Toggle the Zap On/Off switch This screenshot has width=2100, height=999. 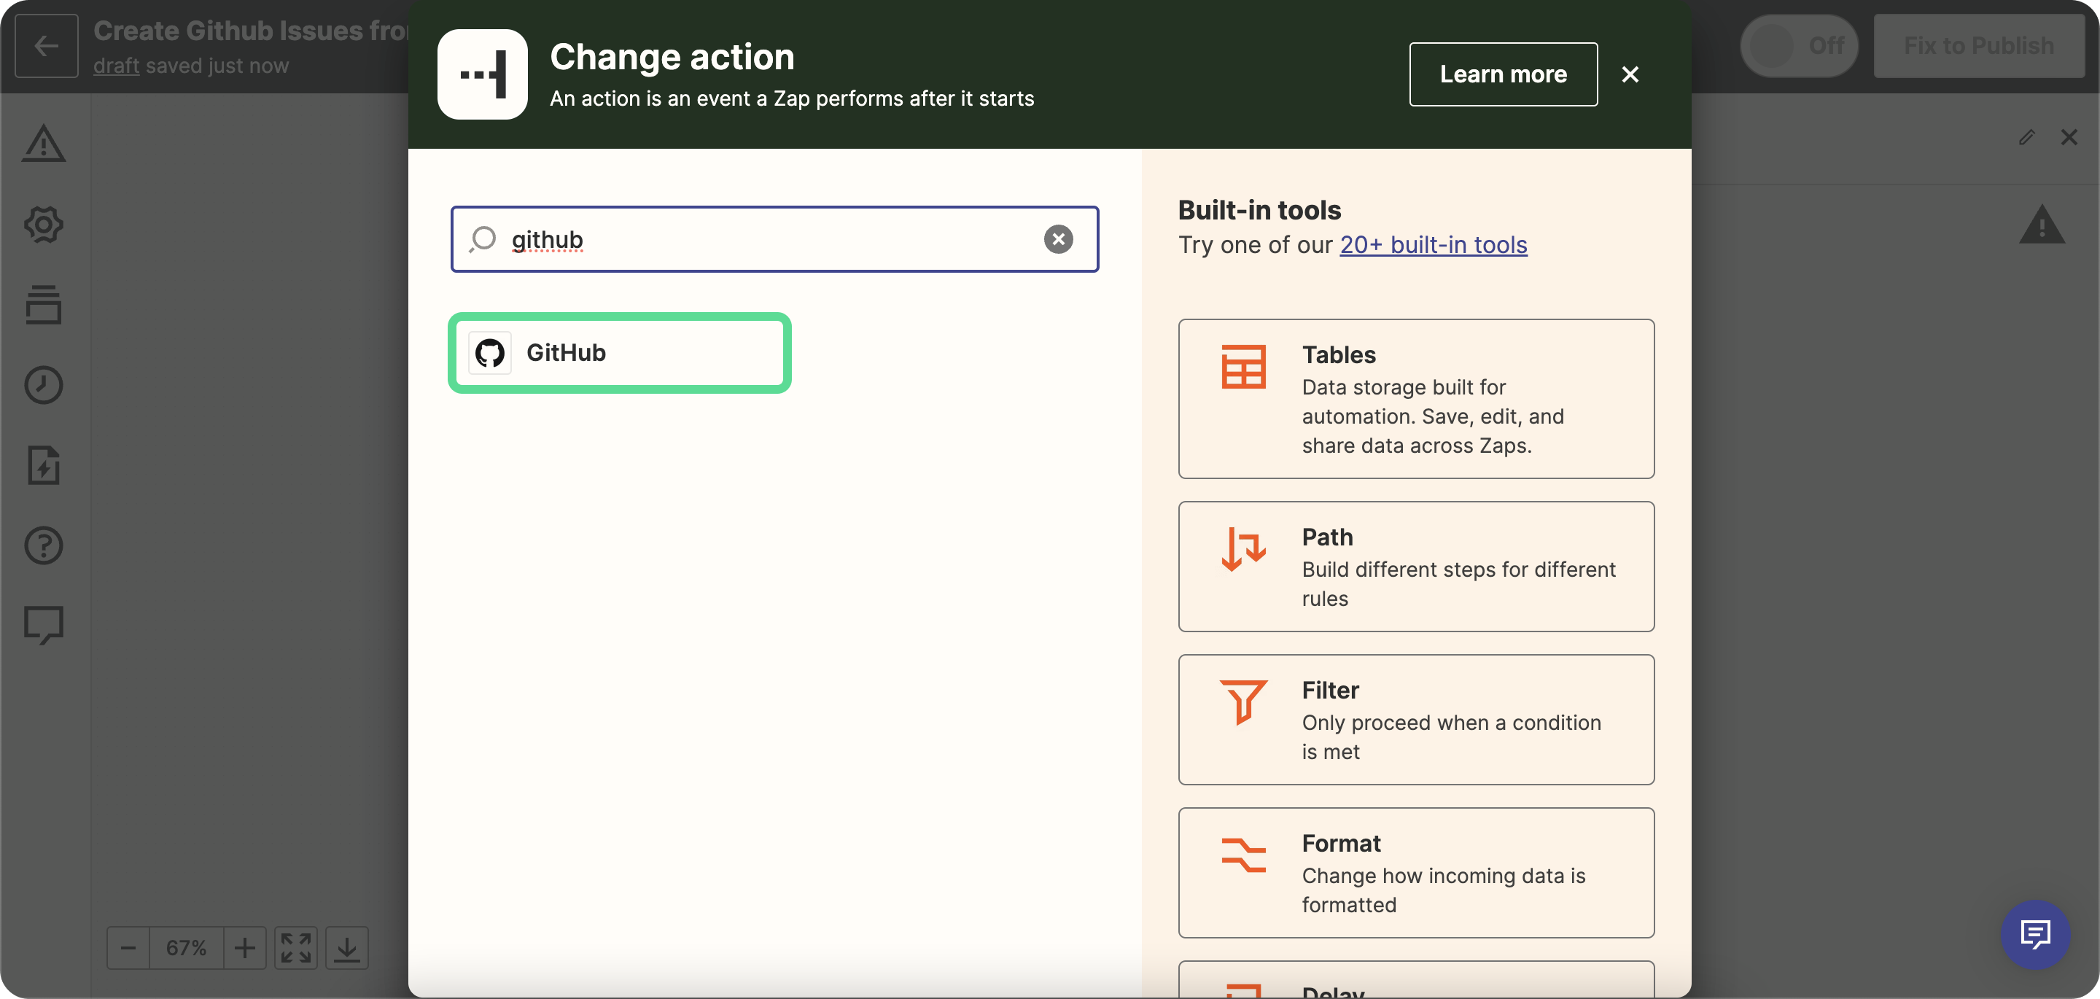(1798, 46)
